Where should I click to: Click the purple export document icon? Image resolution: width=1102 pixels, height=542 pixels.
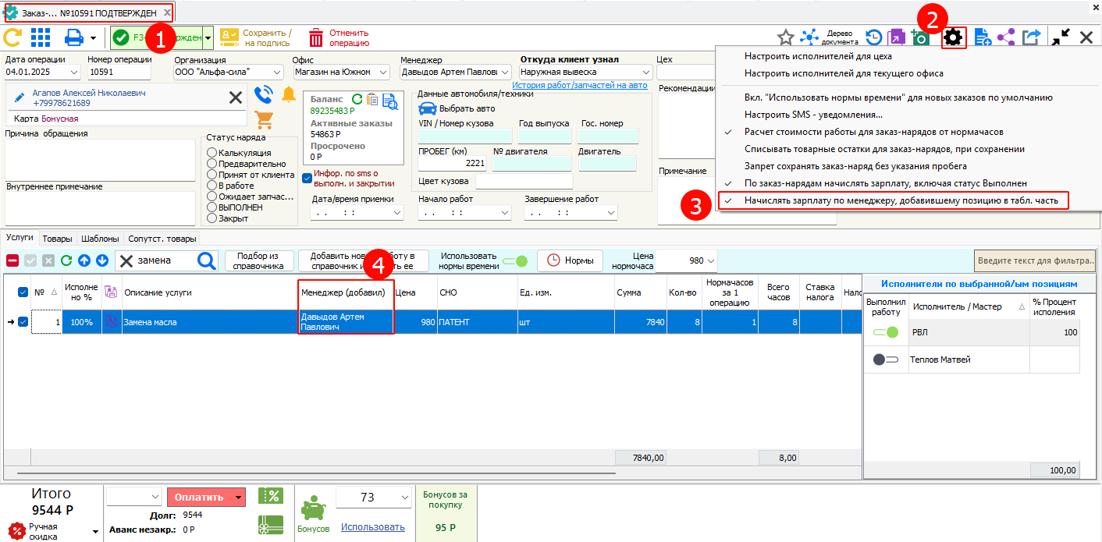(x=897, y=37)
